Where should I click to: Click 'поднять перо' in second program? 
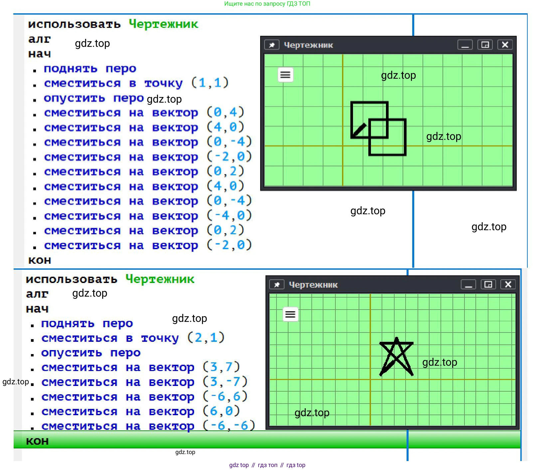87,324
